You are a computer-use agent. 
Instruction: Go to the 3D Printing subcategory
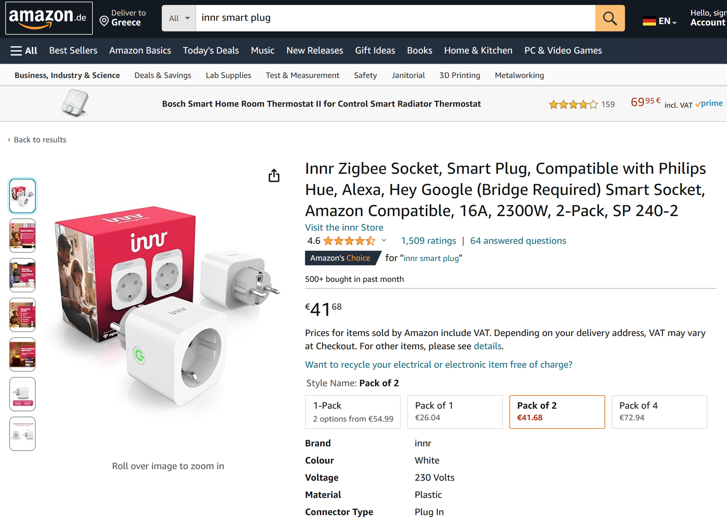tap(459, 75)
